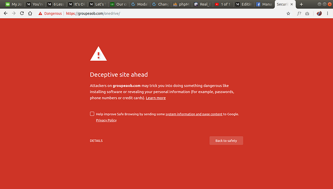333x189 pixels.
Task: Open the profile avatar menu
Action: (319, 14)
